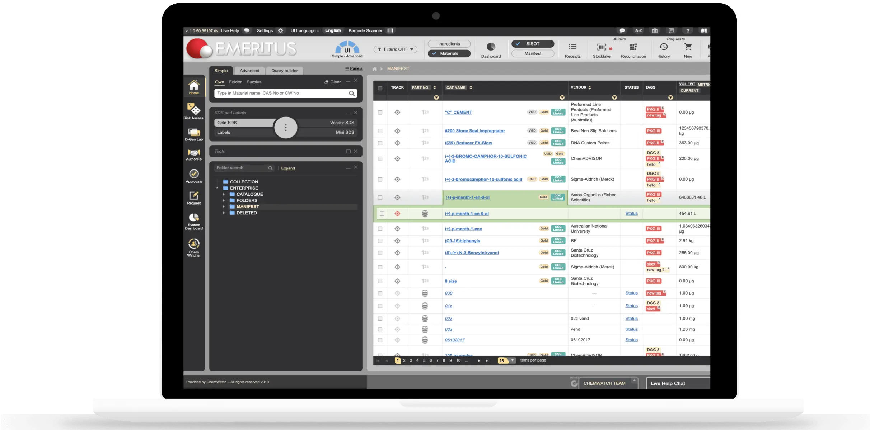Expand the CATALOGUE folder tree arrow
The height and width of the screenshot is (430, 870).
pos(224,194)
